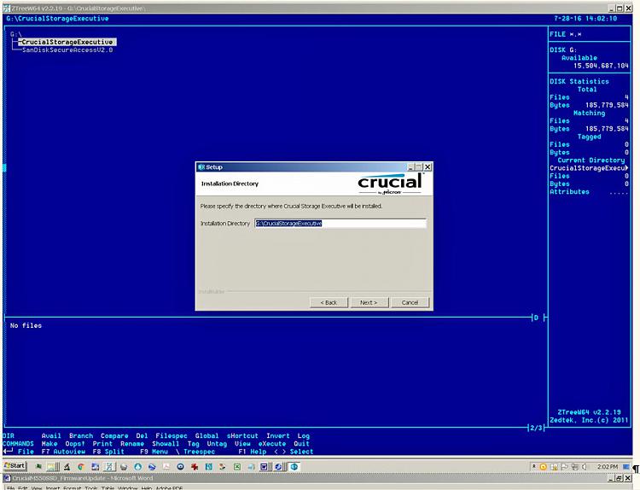The image size is (640, 490).
Task: Click the FILE *.* filespec label
Action: tap(565, 34)
